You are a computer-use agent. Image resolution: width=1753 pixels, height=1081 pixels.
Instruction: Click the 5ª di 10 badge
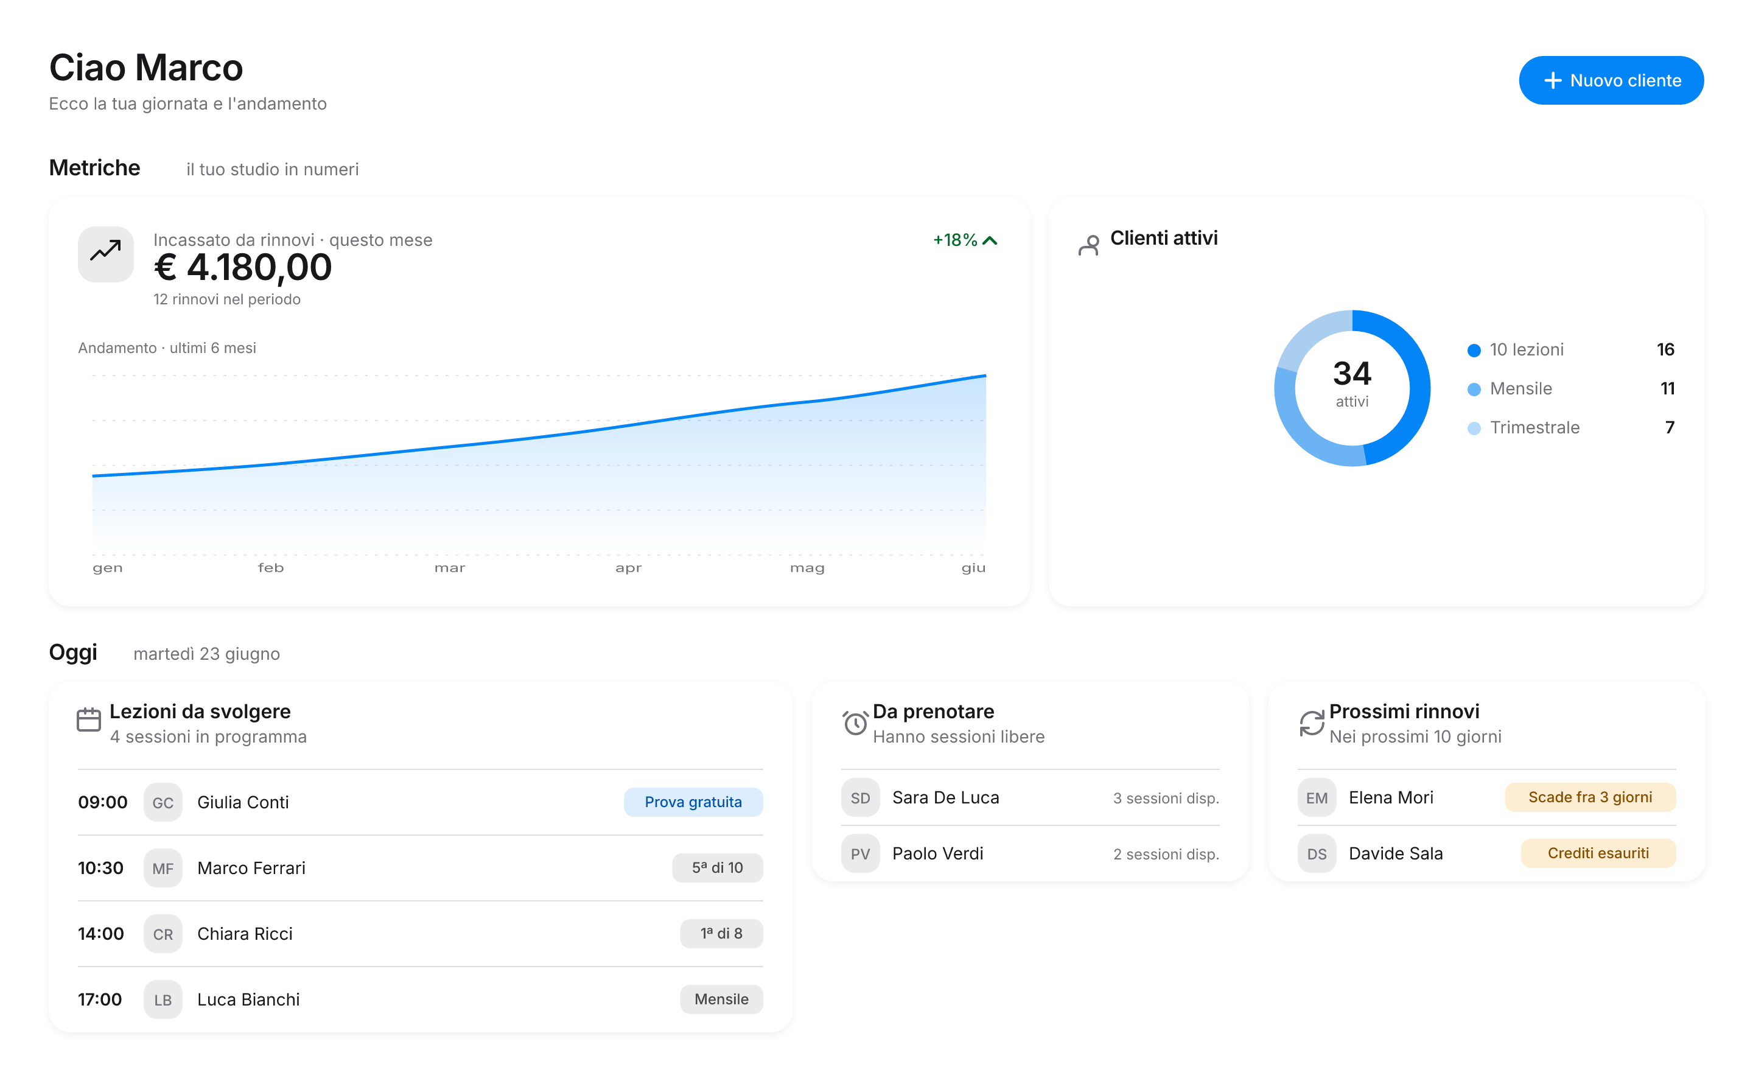pos(717,867)
